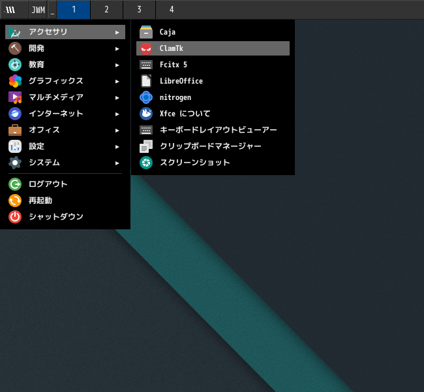This screenshot has height=392, width=424.
Task: Click the JWM panel button
Action: click(x=38, y=10)
